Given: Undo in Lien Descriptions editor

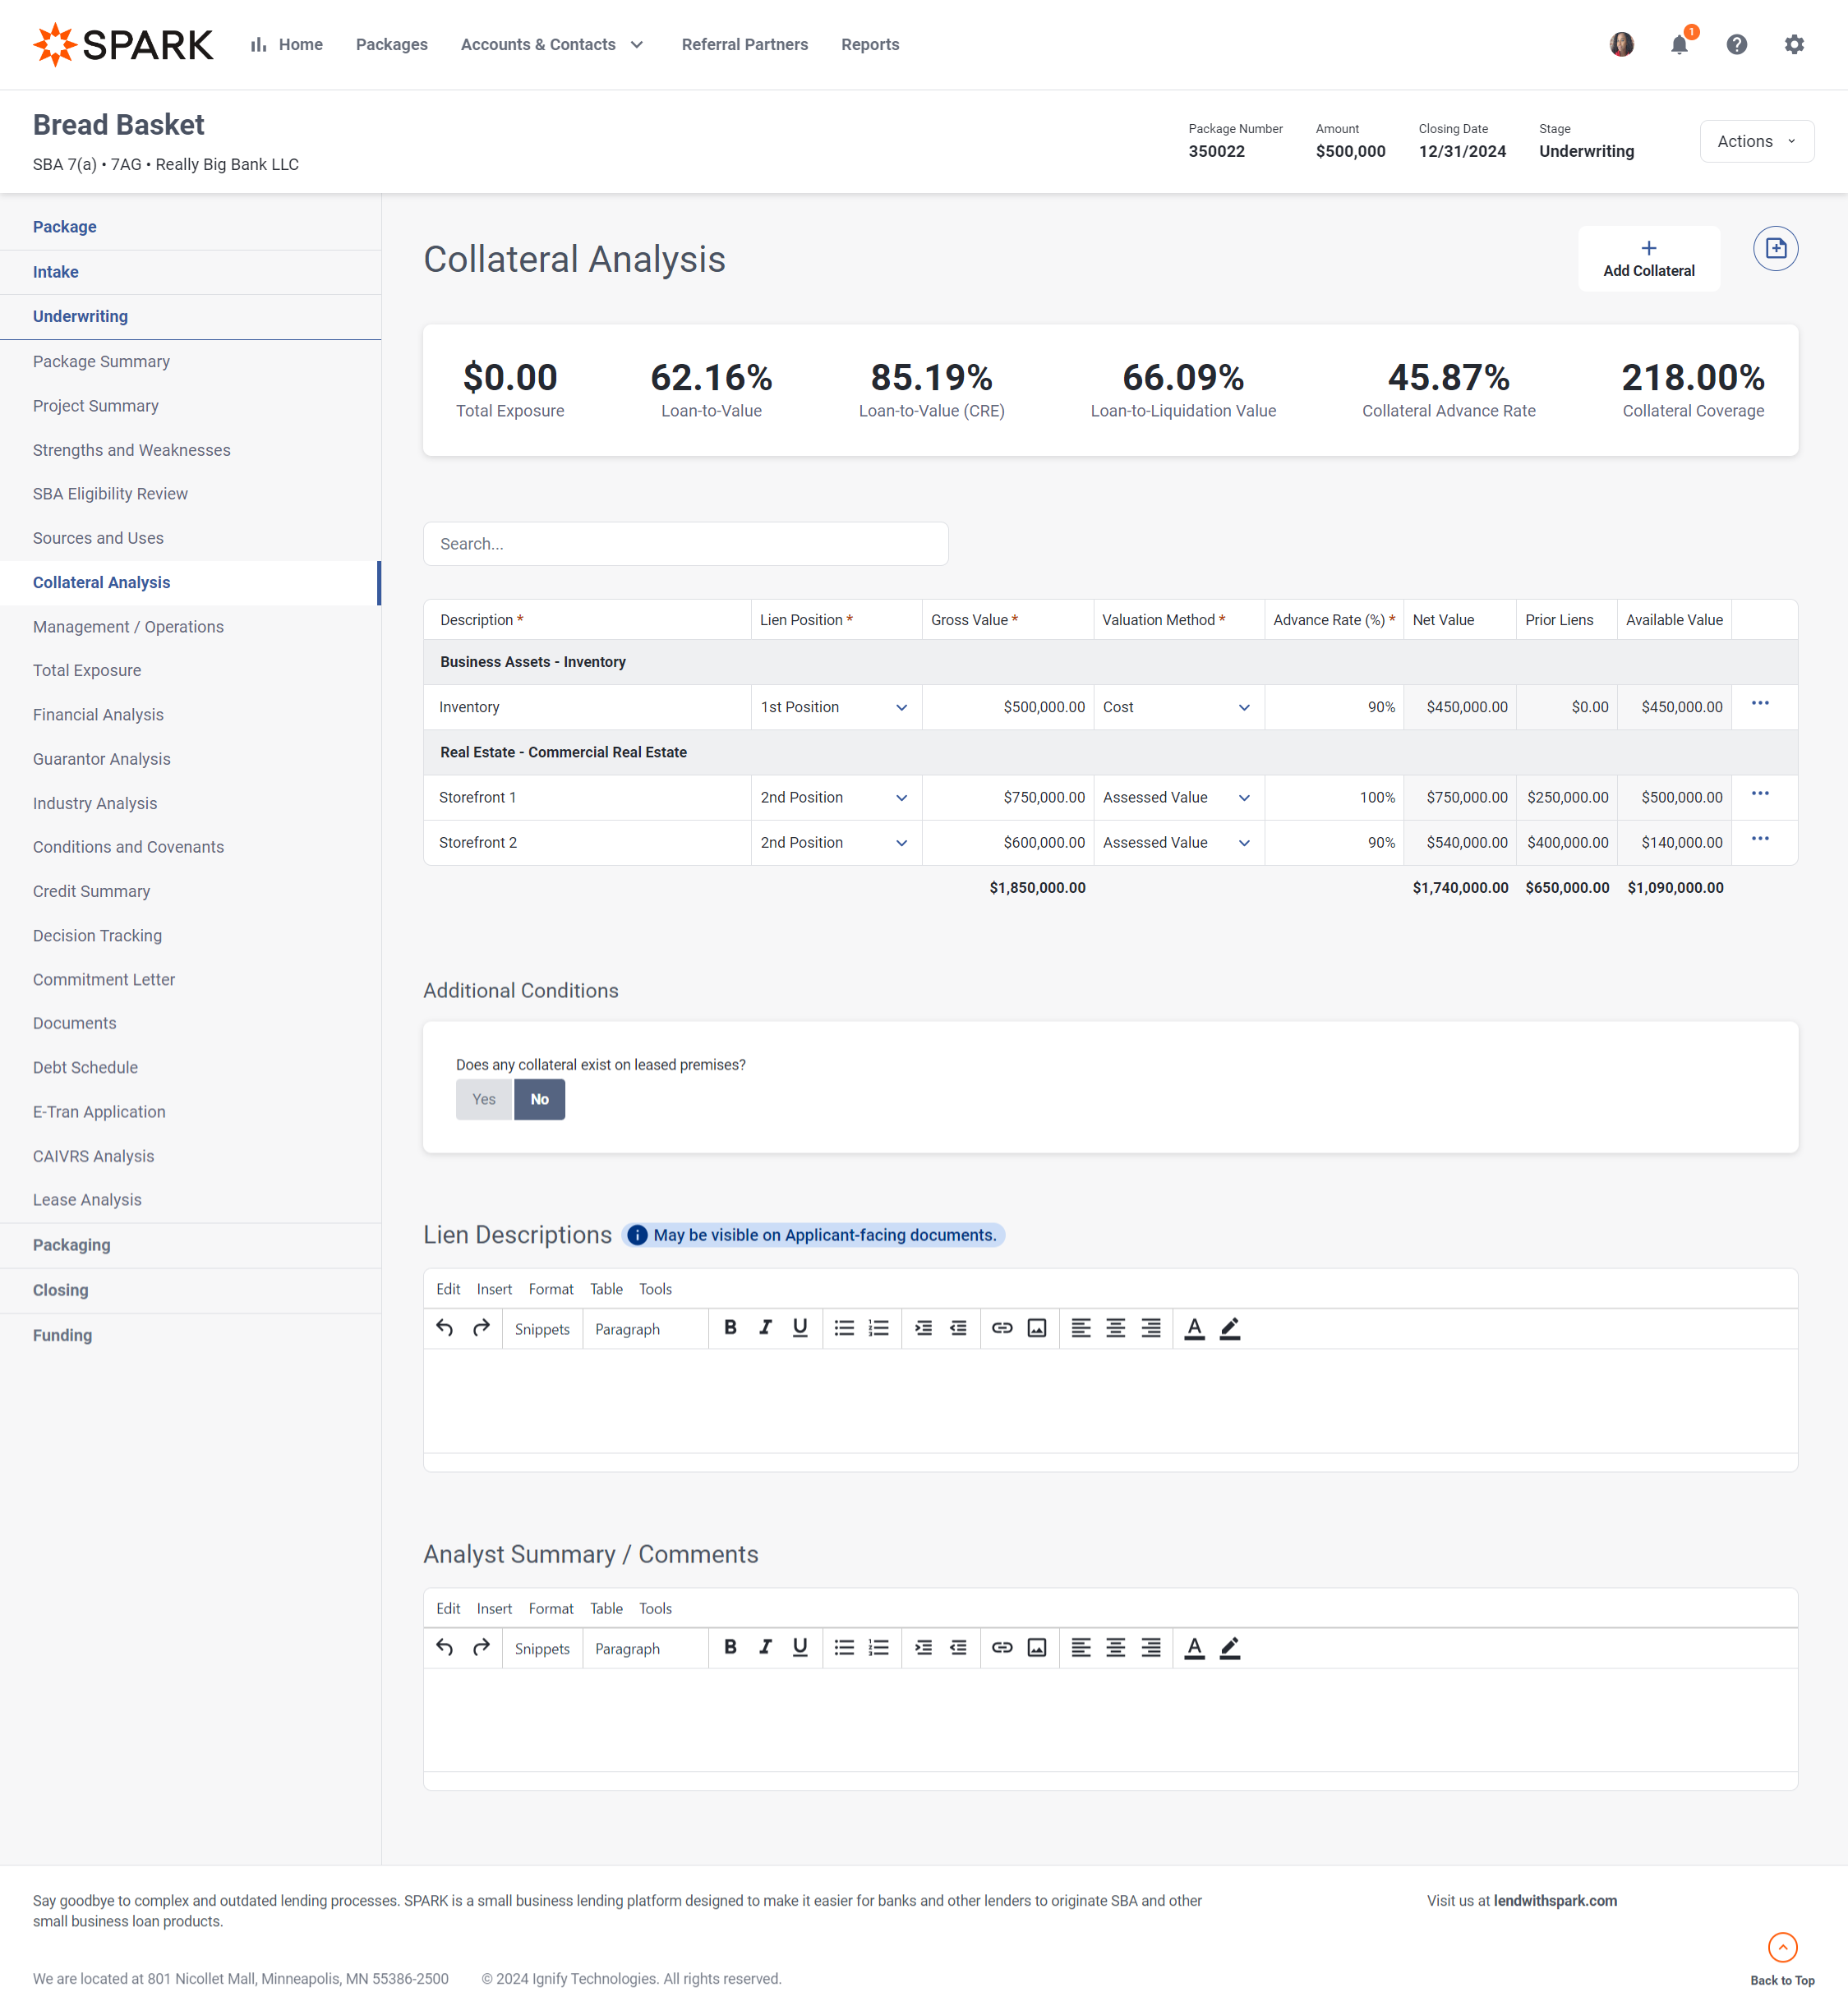Looking at the screenshot, I should pos(445,1328).
